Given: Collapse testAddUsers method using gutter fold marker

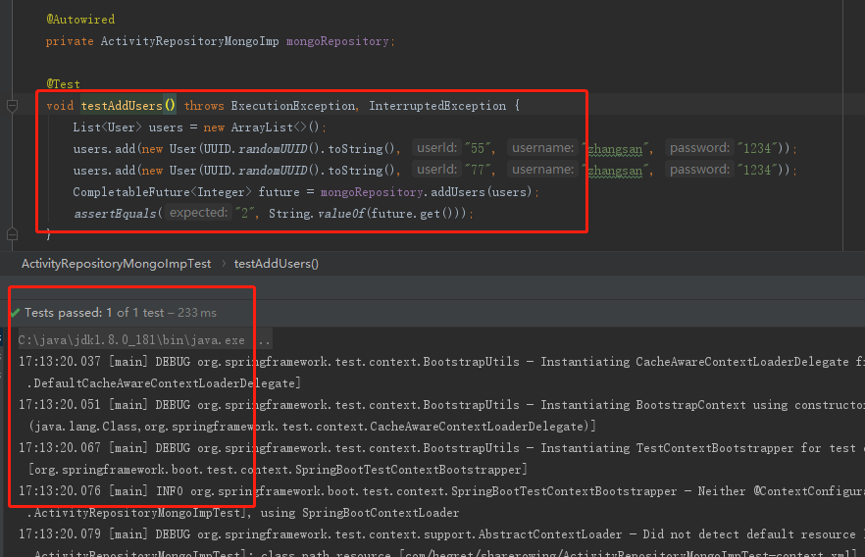Looking at the screenshot, I should (x=12, y=105).
